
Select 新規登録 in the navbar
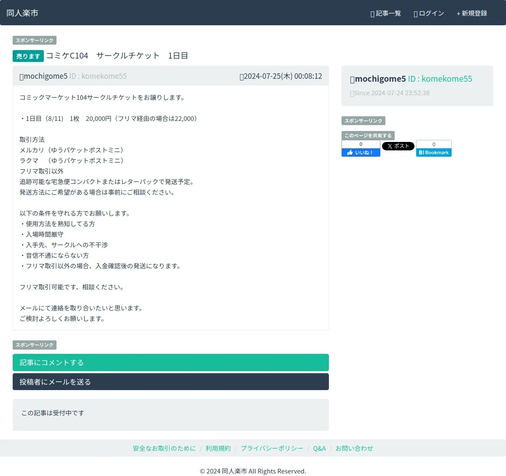471,13
